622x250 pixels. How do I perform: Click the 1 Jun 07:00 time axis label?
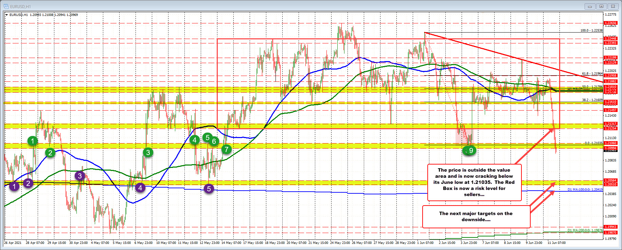pos(425,243)
